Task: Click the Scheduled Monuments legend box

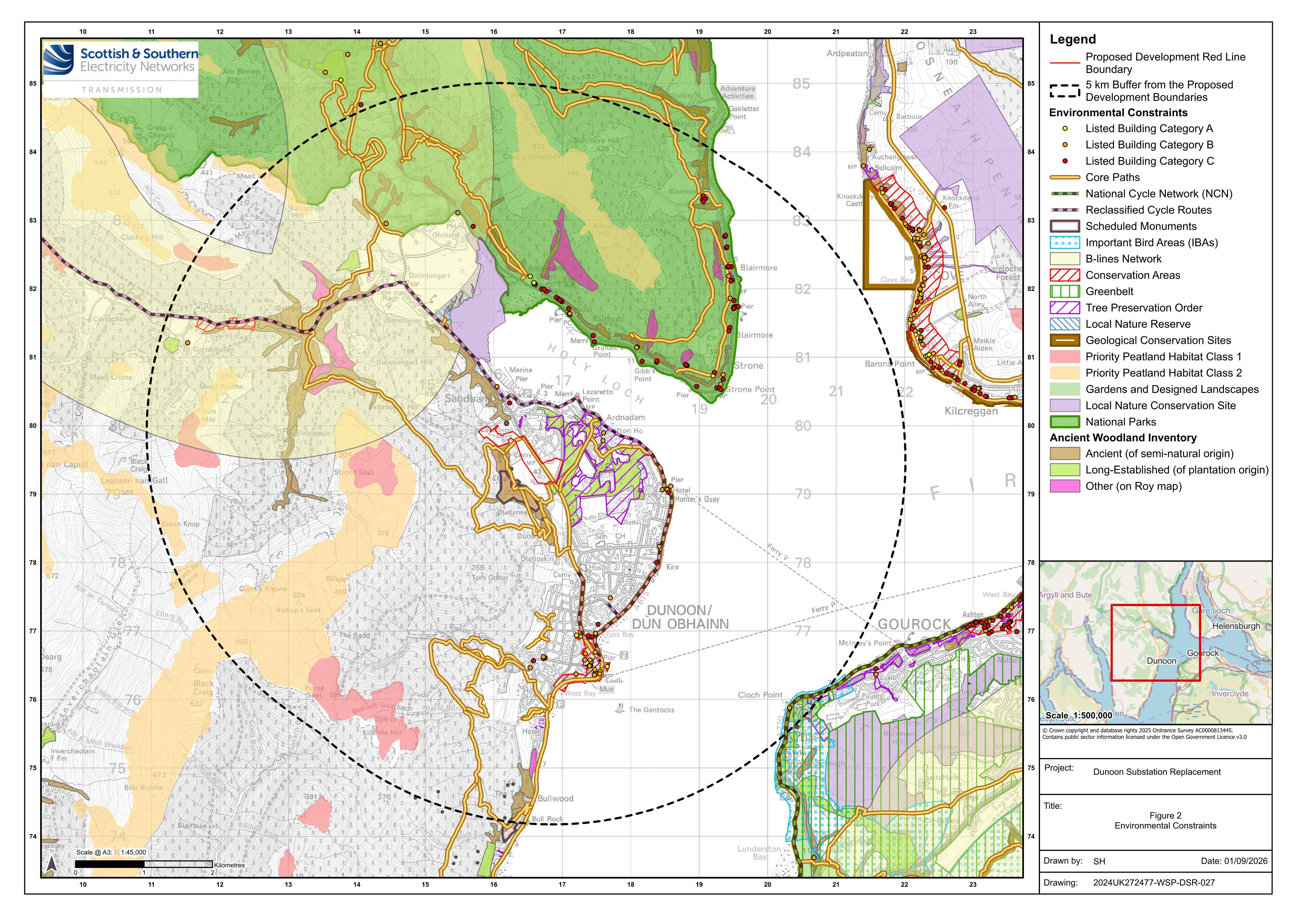Action: (x=1065, y=226)
